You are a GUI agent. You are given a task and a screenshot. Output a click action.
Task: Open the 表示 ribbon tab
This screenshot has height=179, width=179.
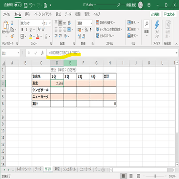pos(87,14)
